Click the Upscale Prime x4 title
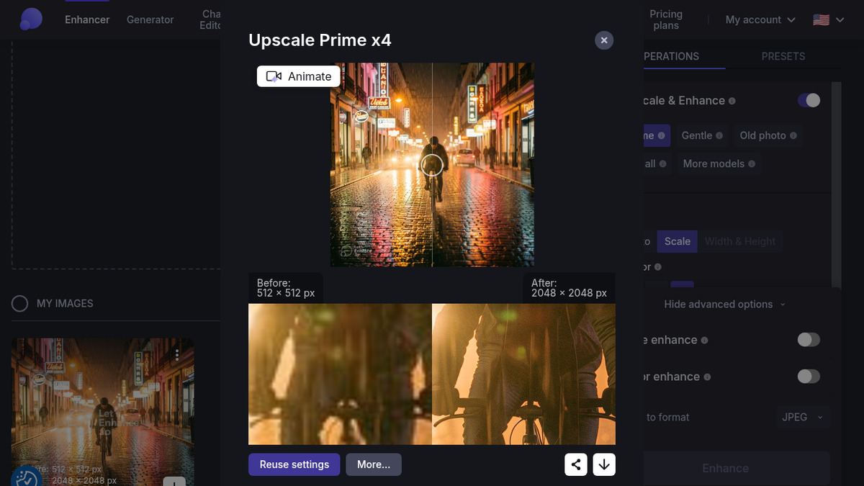The height and width of the screenshot is (486, 864). pyautogui.click(x=320, y=40)
